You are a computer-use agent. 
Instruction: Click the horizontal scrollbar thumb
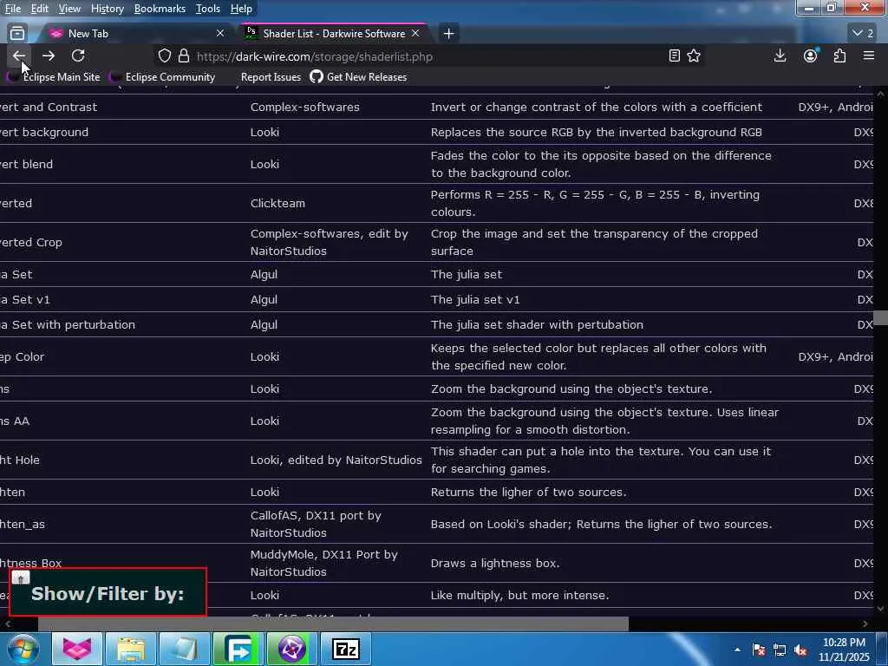click(333, 624)
